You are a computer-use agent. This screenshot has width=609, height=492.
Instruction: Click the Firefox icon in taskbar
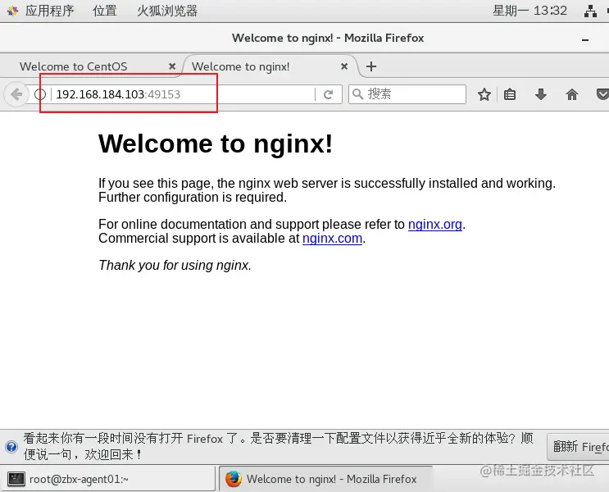coord(234,479)
